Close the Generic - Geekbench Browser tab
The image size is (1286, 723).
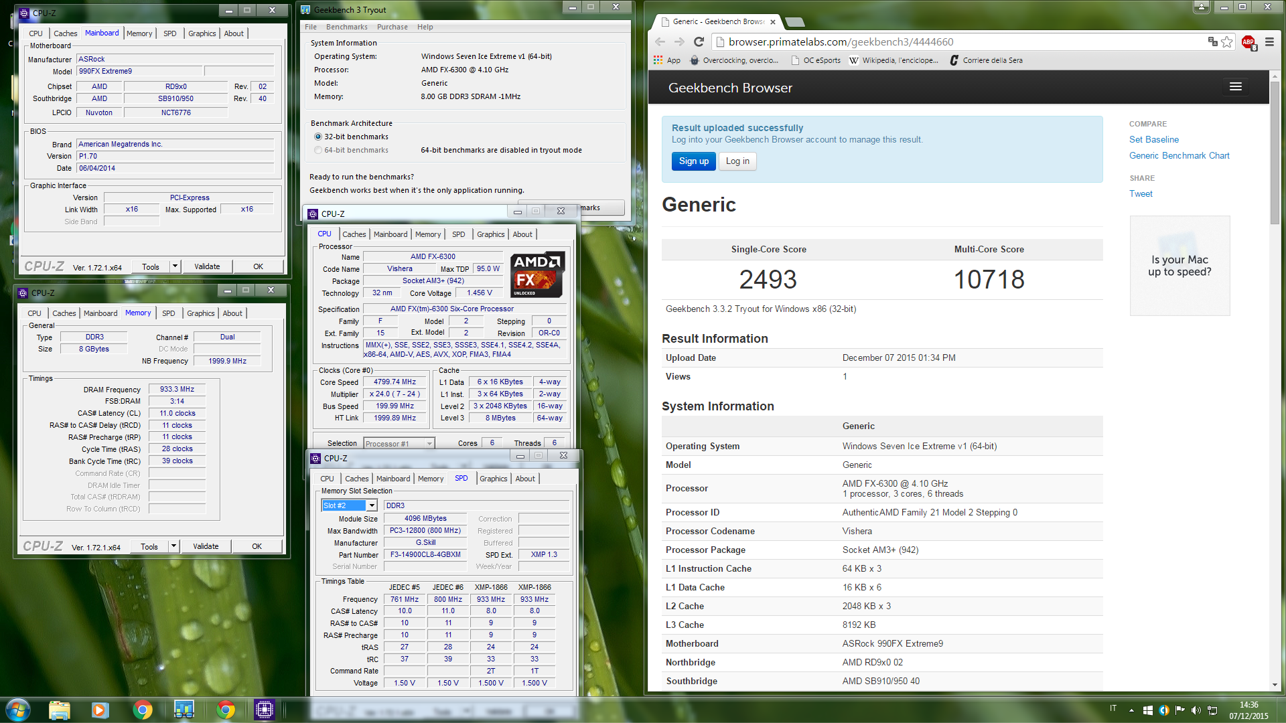click(x=773, y=22)
